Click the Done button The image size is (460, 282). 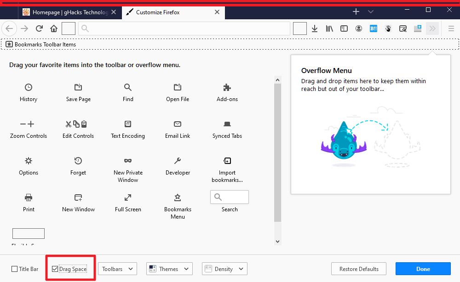pos(423,269)
